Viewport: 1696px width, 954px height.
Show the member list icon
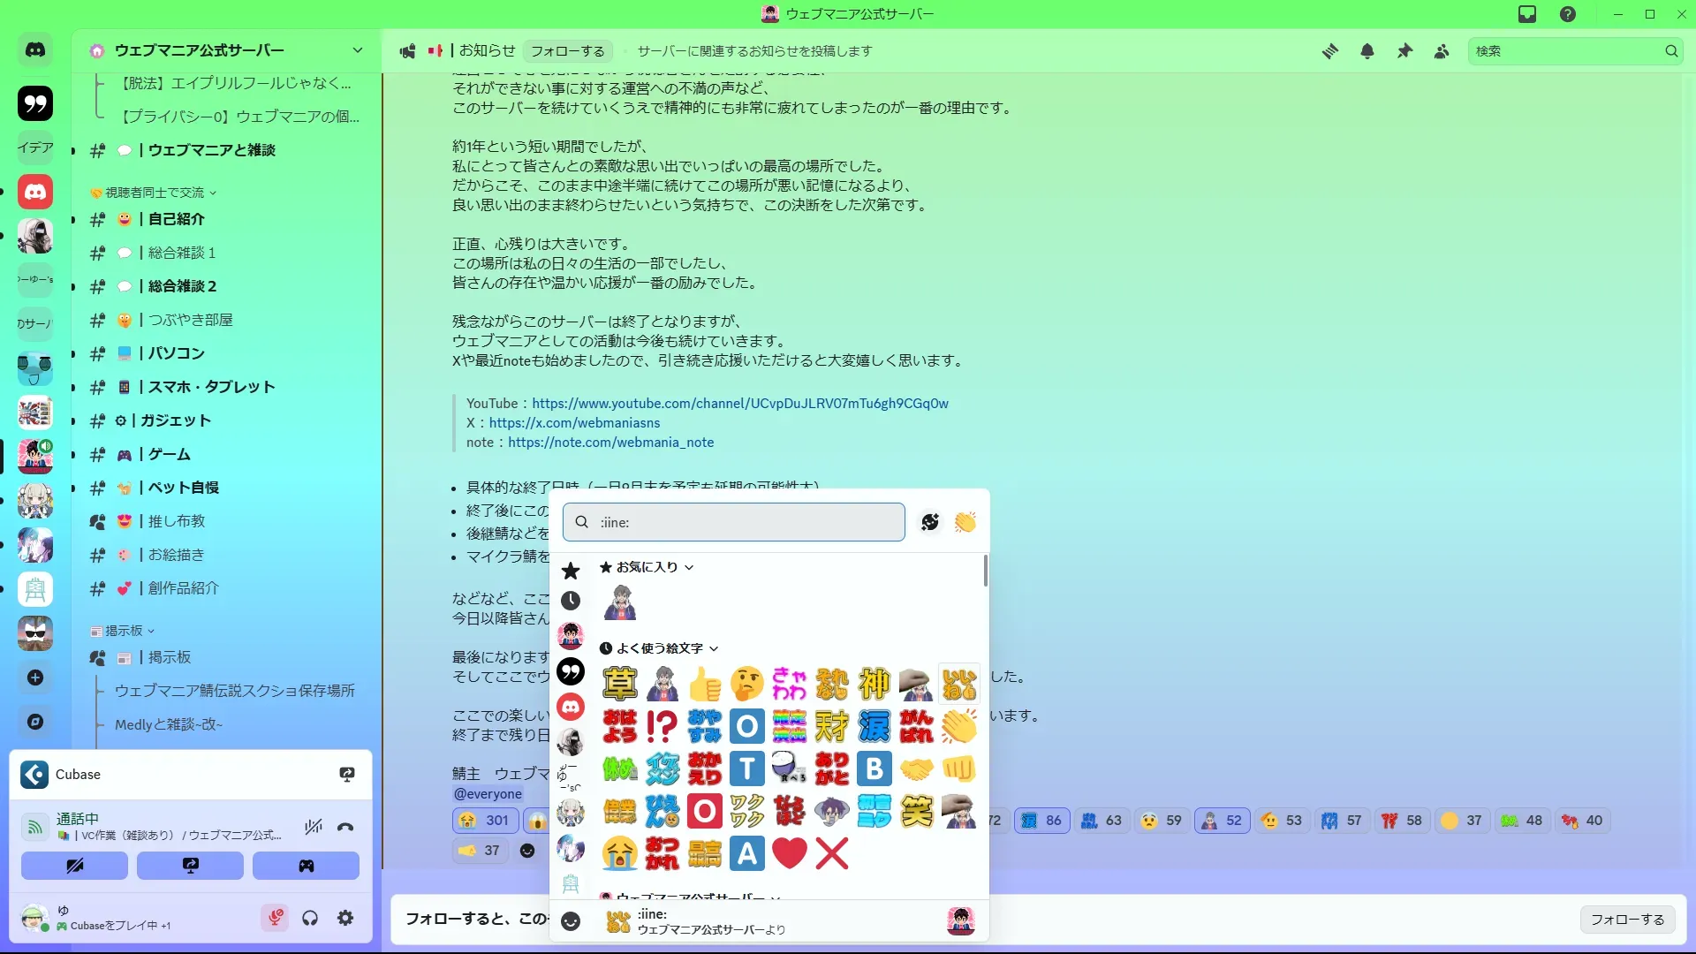coord(1442,51)
